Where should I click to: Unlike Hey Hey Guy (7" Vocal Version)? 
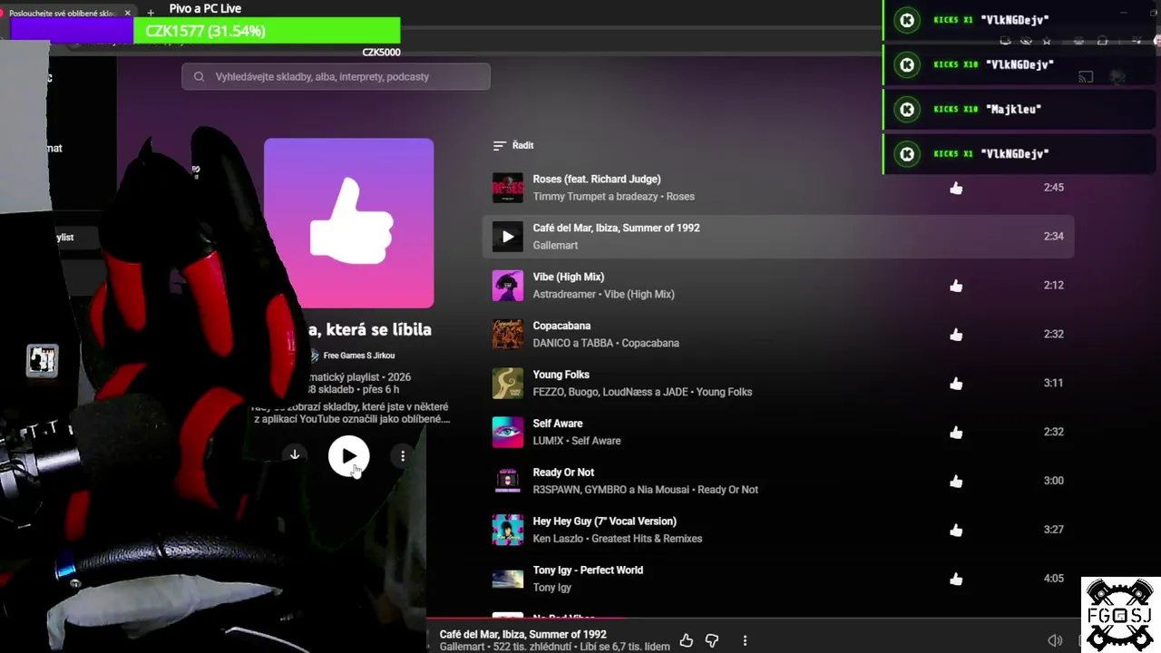(956, 531)
